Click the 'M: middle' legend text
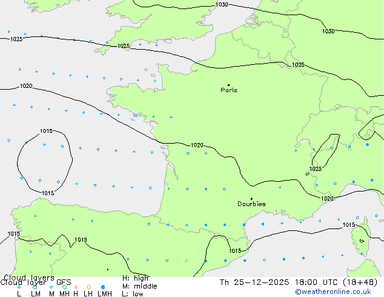This screenshot has height=297, width=384. (139, 286)
